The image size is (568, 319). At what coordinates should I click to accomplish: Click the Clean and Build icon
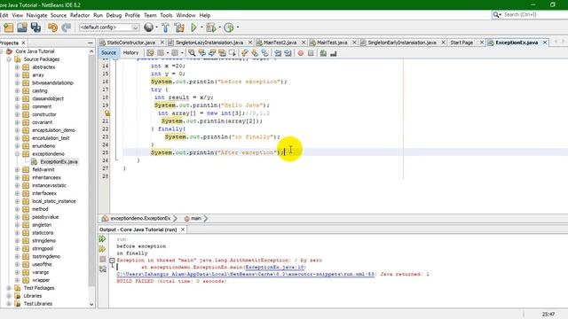179,27
